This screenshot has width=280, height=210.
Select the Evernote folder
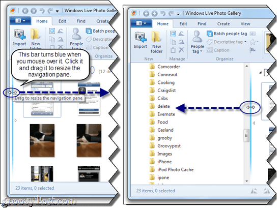click(x=162, y=114)
